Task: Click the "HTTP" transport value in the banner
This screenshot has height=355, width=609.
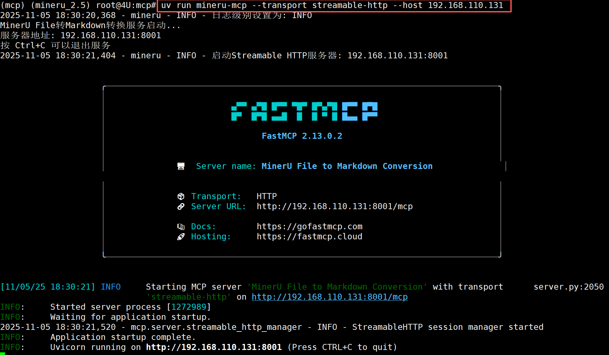Action: point(267,196)
